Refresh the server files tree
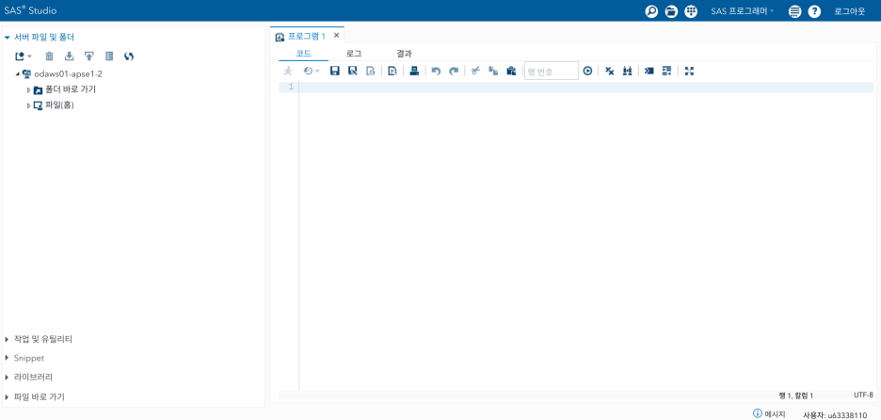Image resolution: width=881 pixels, height=420 pixels. 129,57
